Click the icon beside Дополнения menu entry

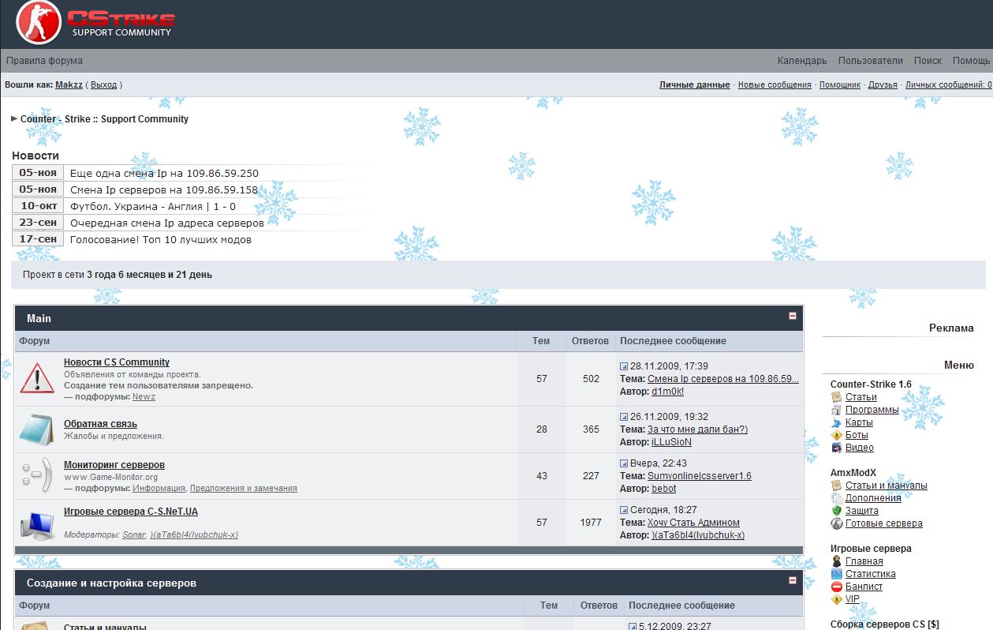(x=837, y=498)
